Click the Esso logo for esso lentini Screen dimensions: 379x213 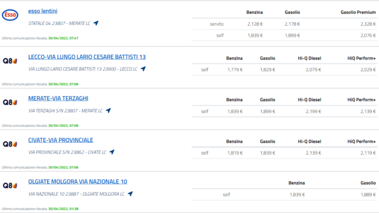pos(10,15)
